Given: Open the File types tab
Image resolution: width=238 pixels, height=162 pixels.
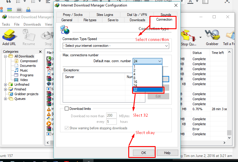Looking at the screenshot, I should (90, 20).
